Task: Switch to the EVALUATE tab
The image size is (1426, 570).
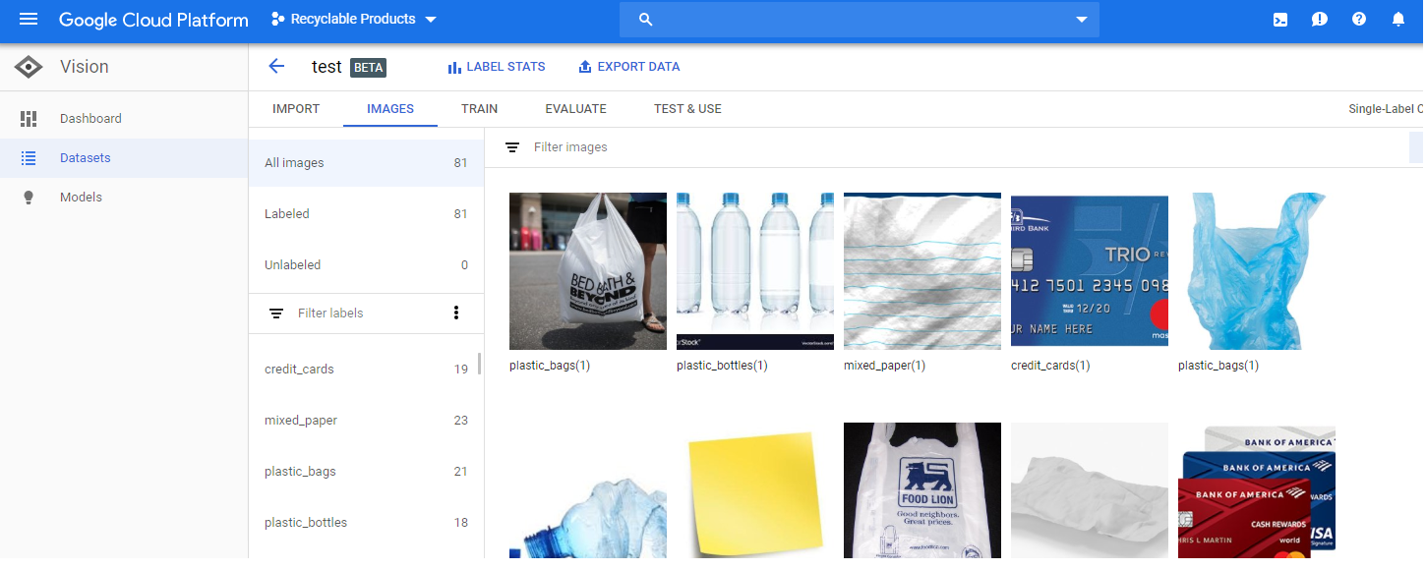Action: (x=575, y=109)
